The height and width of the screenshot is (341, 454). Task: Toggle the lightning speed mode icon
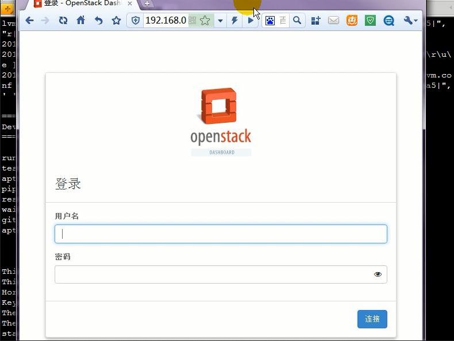234,21
